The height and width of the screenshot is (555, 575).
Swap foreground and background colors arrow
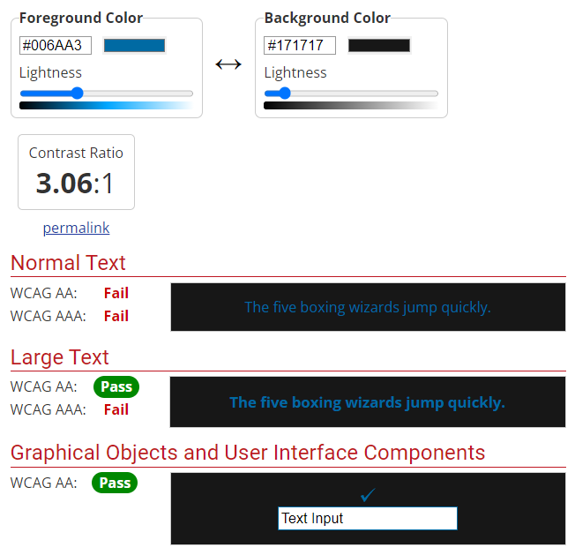pos(228,64)
